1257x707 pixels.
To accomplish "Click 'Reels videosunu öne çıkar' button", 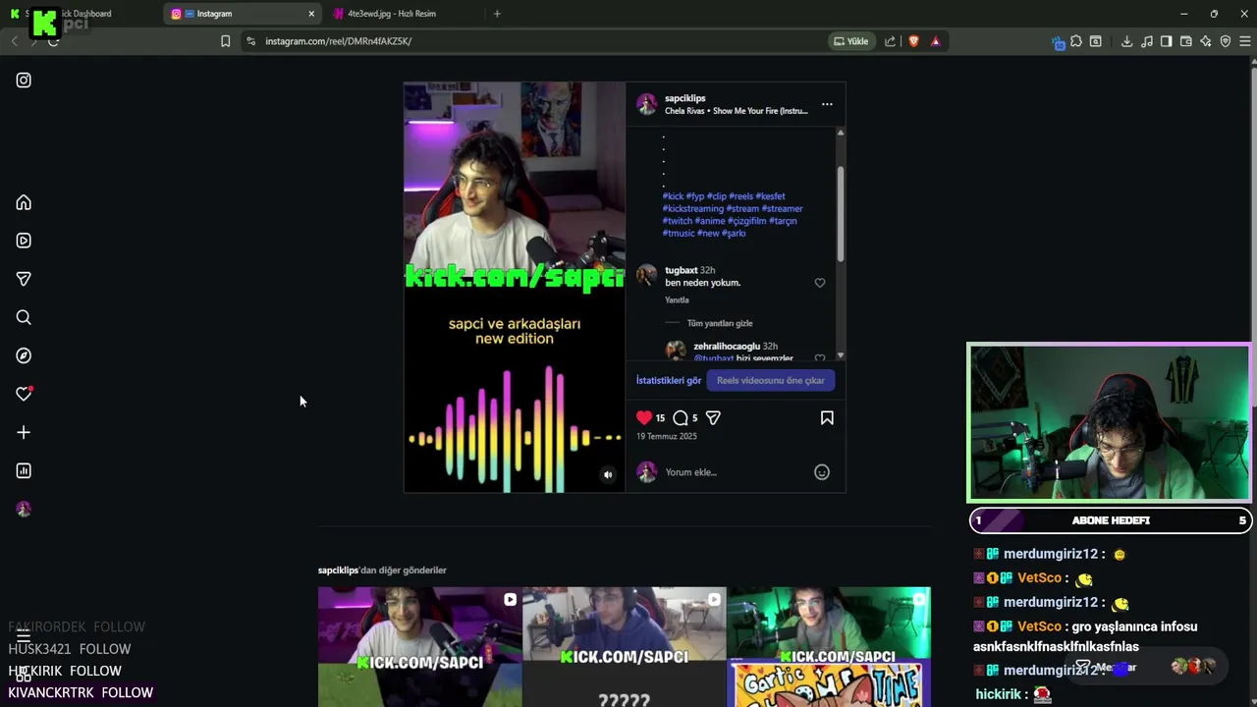I will click(x=771, y=380).
